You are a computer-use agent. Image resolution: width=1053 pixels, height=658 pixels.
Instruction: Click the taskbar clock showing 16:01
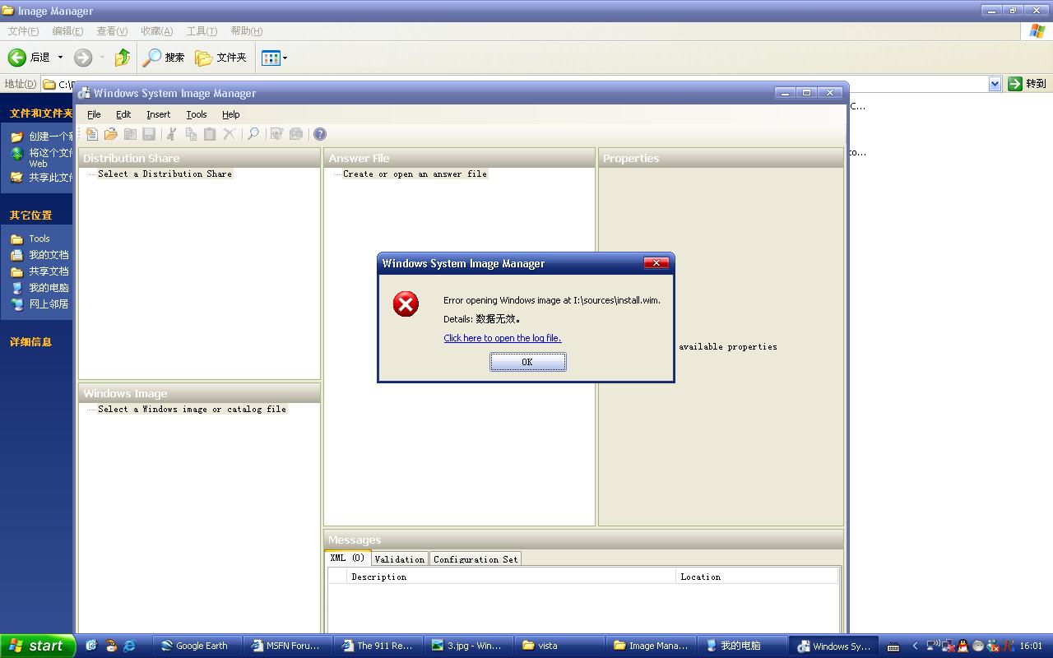(x=1031, y=646)
